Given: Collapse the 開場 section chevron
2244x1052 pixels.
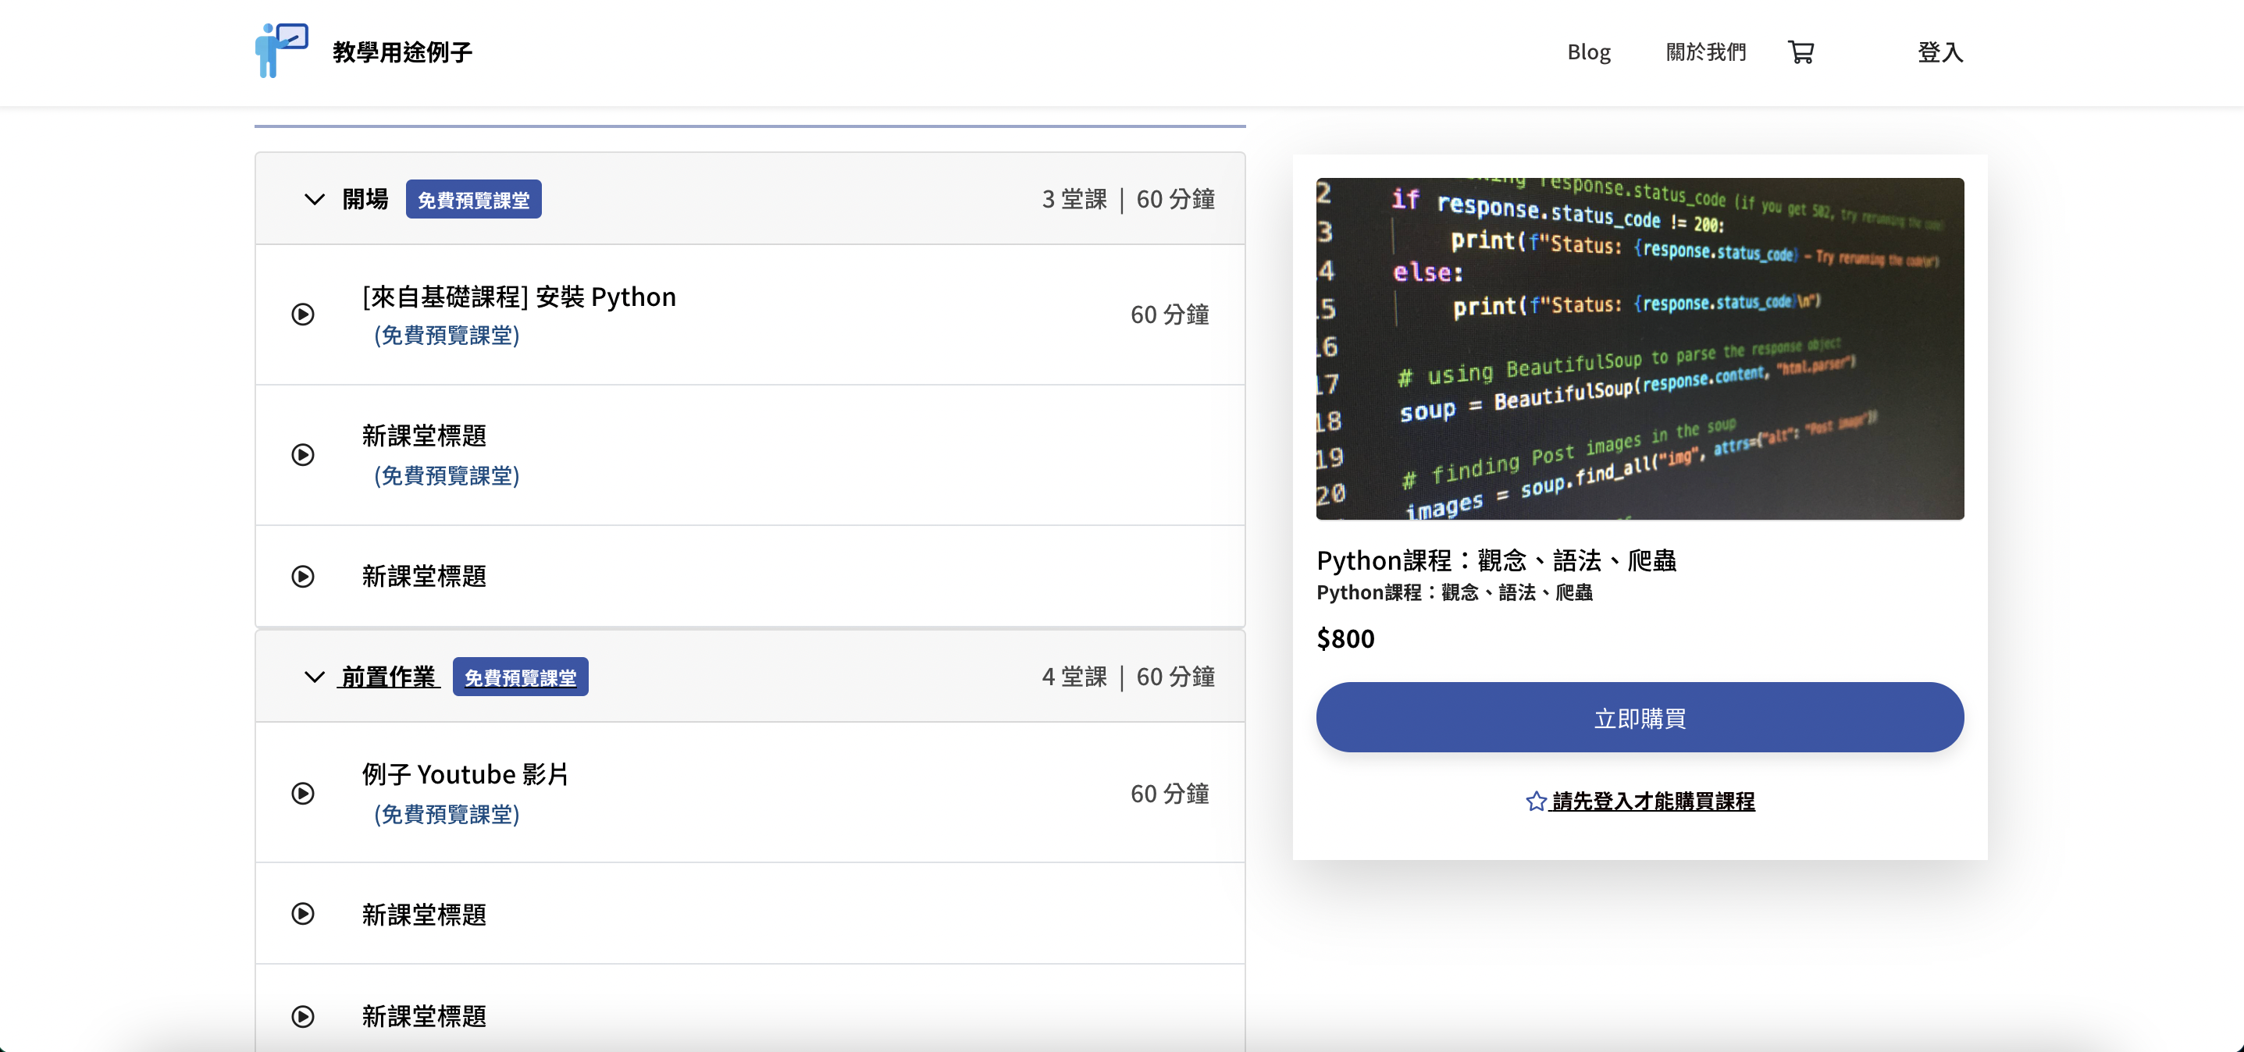Looking at the screenshot, I should (315, 200).
